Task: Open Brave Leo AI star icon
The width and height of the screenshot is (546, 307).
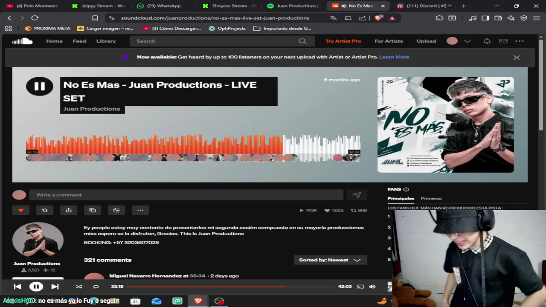Action: (x=511, y=18)
